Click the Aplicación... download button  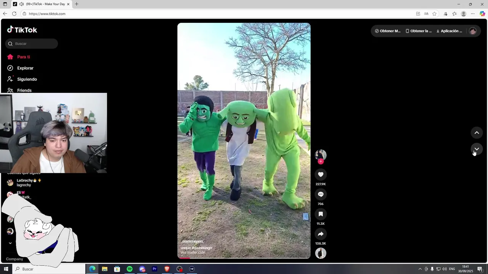click(449, 31)
